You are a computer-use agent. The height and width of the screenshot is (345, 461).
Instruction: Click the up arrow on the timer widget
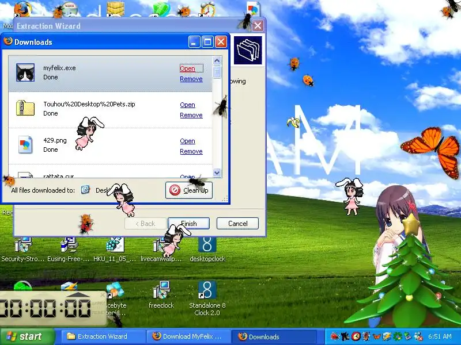click(x=79, y=295)
